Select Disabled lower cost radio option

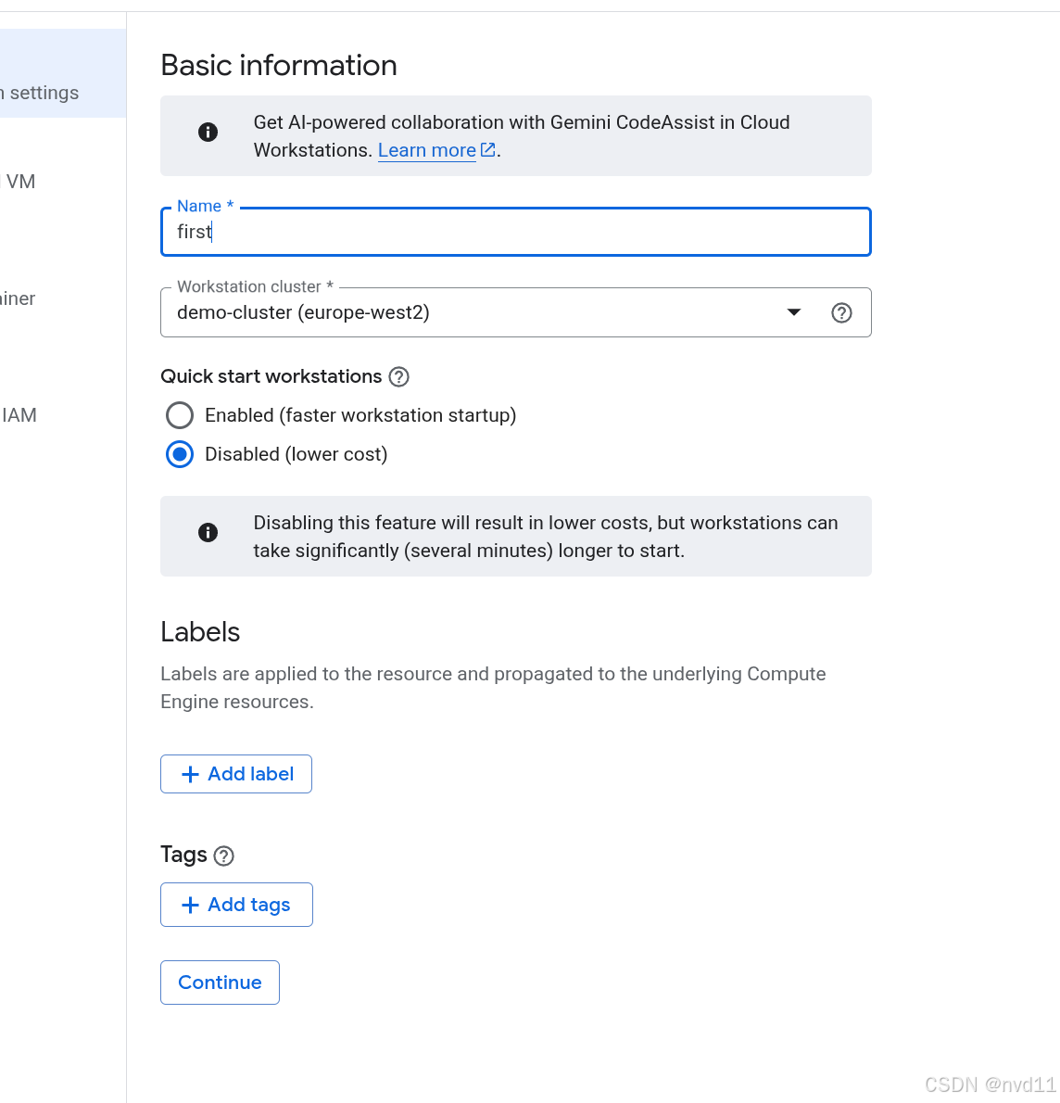[x=180, y=454]
